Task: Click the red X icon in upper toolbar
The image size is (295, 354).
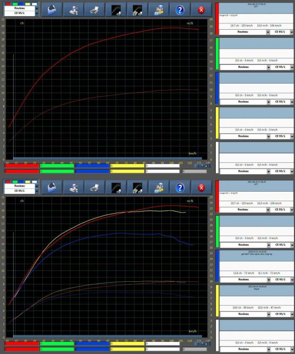Action: click(x=202, y=10)
